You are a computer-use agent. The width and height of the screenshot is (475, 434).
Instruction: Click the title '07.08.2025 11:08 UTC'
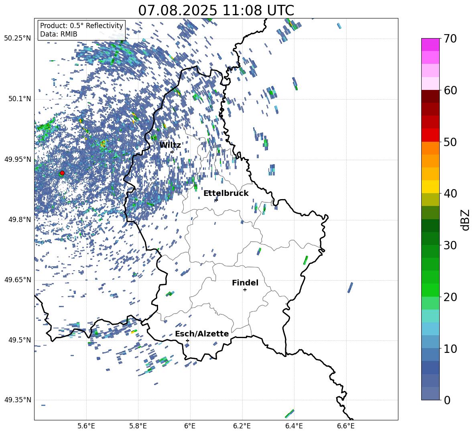(x=216, y=10)
